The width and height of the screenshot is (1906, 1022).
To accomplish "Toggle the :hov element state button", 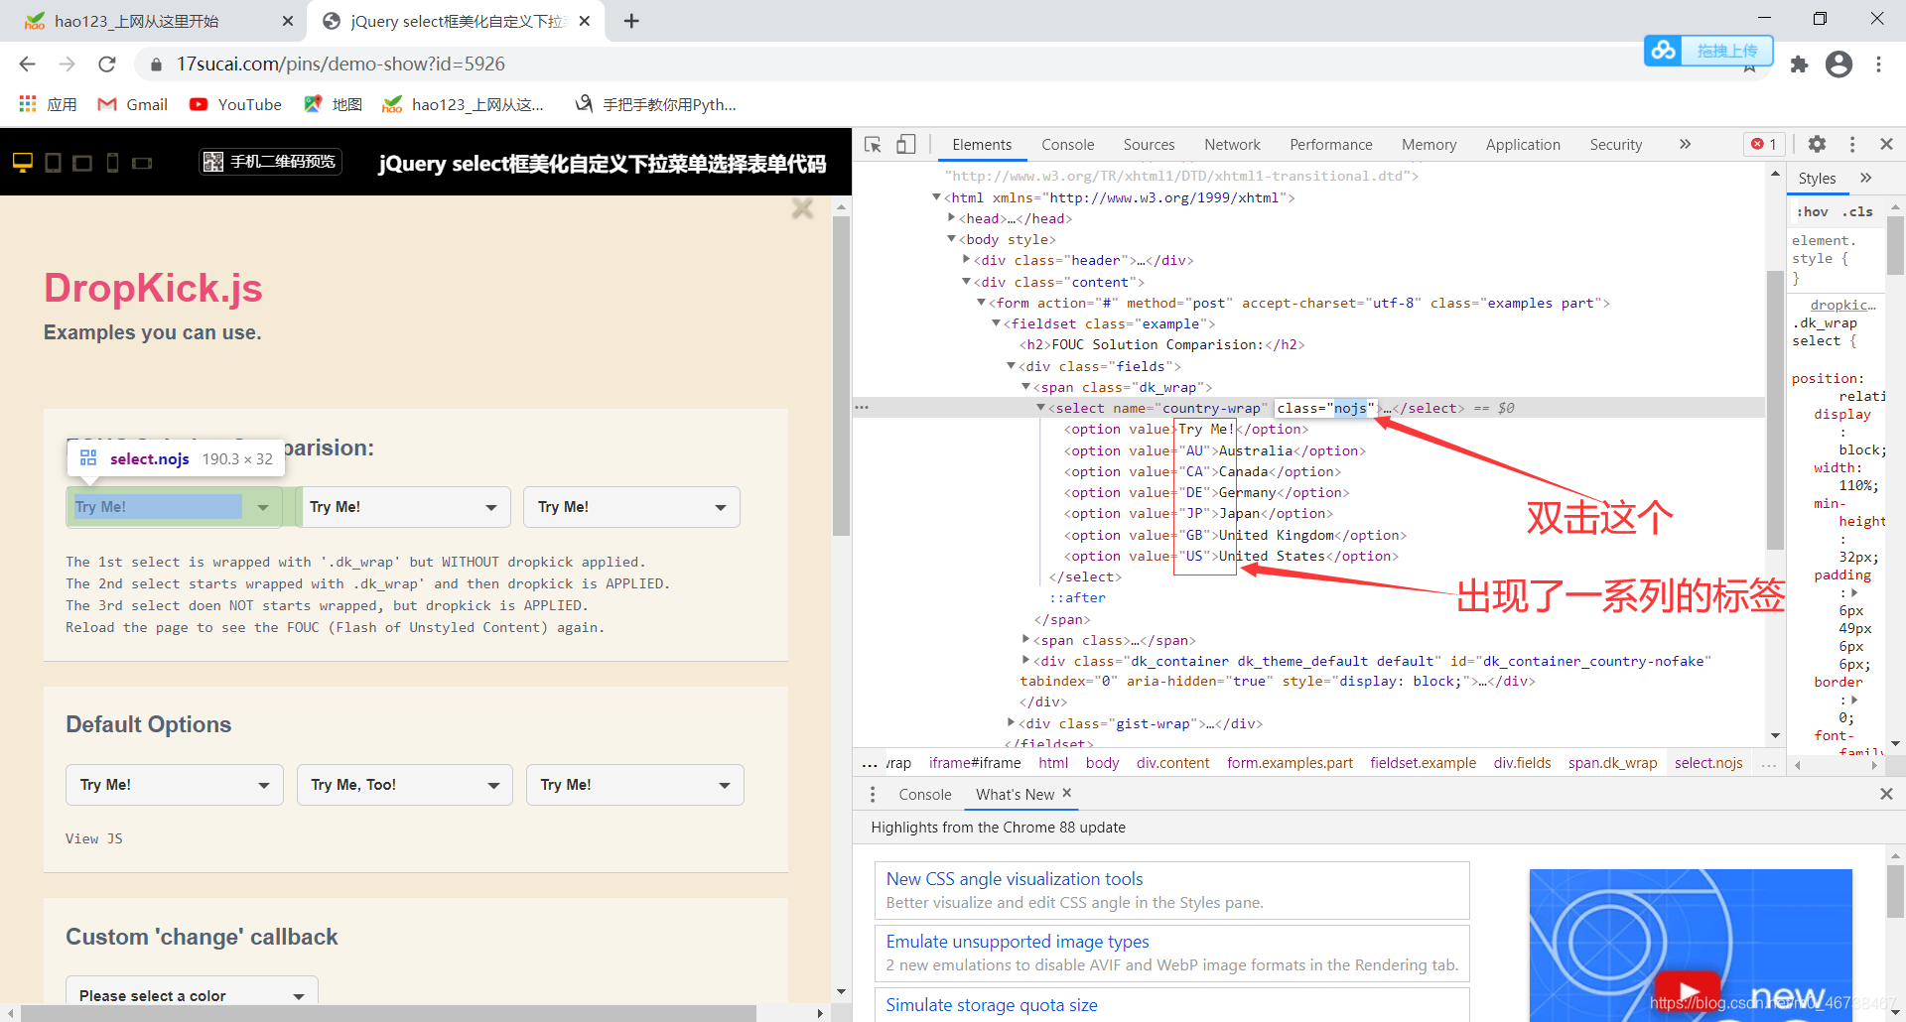I will click(1813, 212).
